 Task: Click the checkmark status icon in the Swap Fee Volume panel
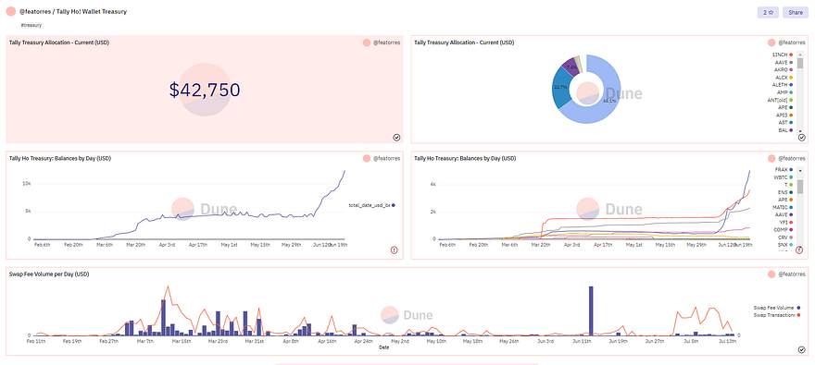click(x=801, y=350)
